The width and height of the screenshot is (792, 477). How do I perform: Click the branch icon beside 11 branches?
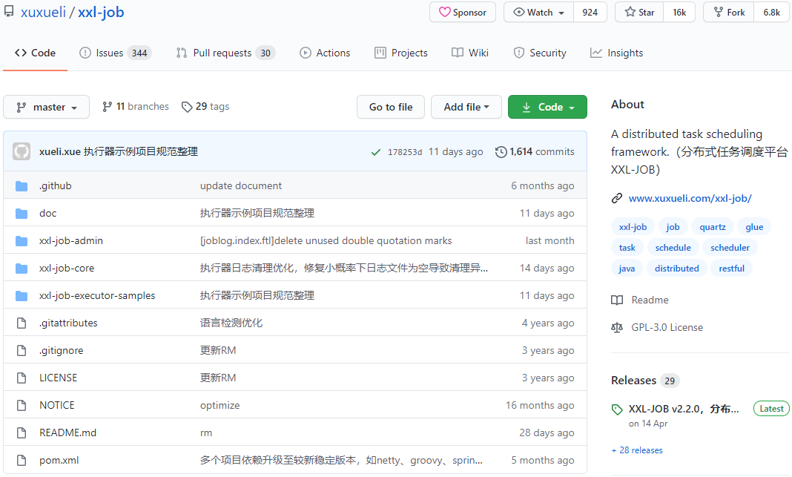coord(107,107)
